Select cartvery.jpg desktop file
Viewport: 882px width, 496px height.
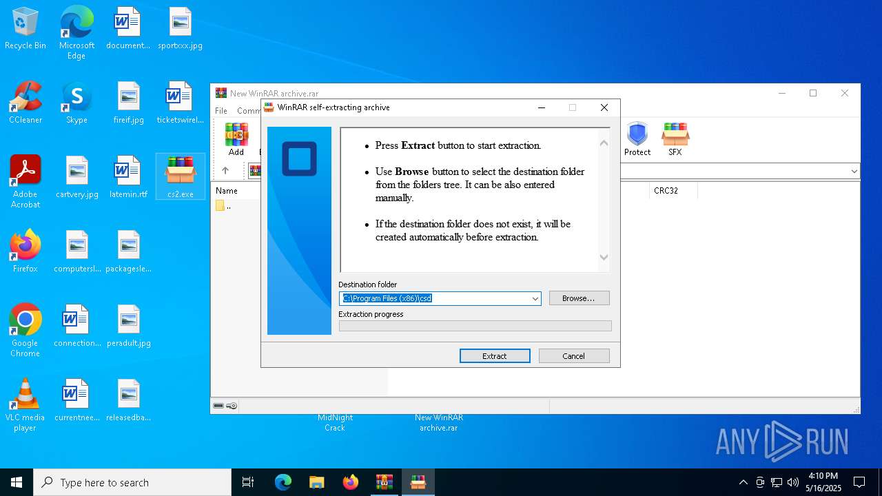(76, 178)
